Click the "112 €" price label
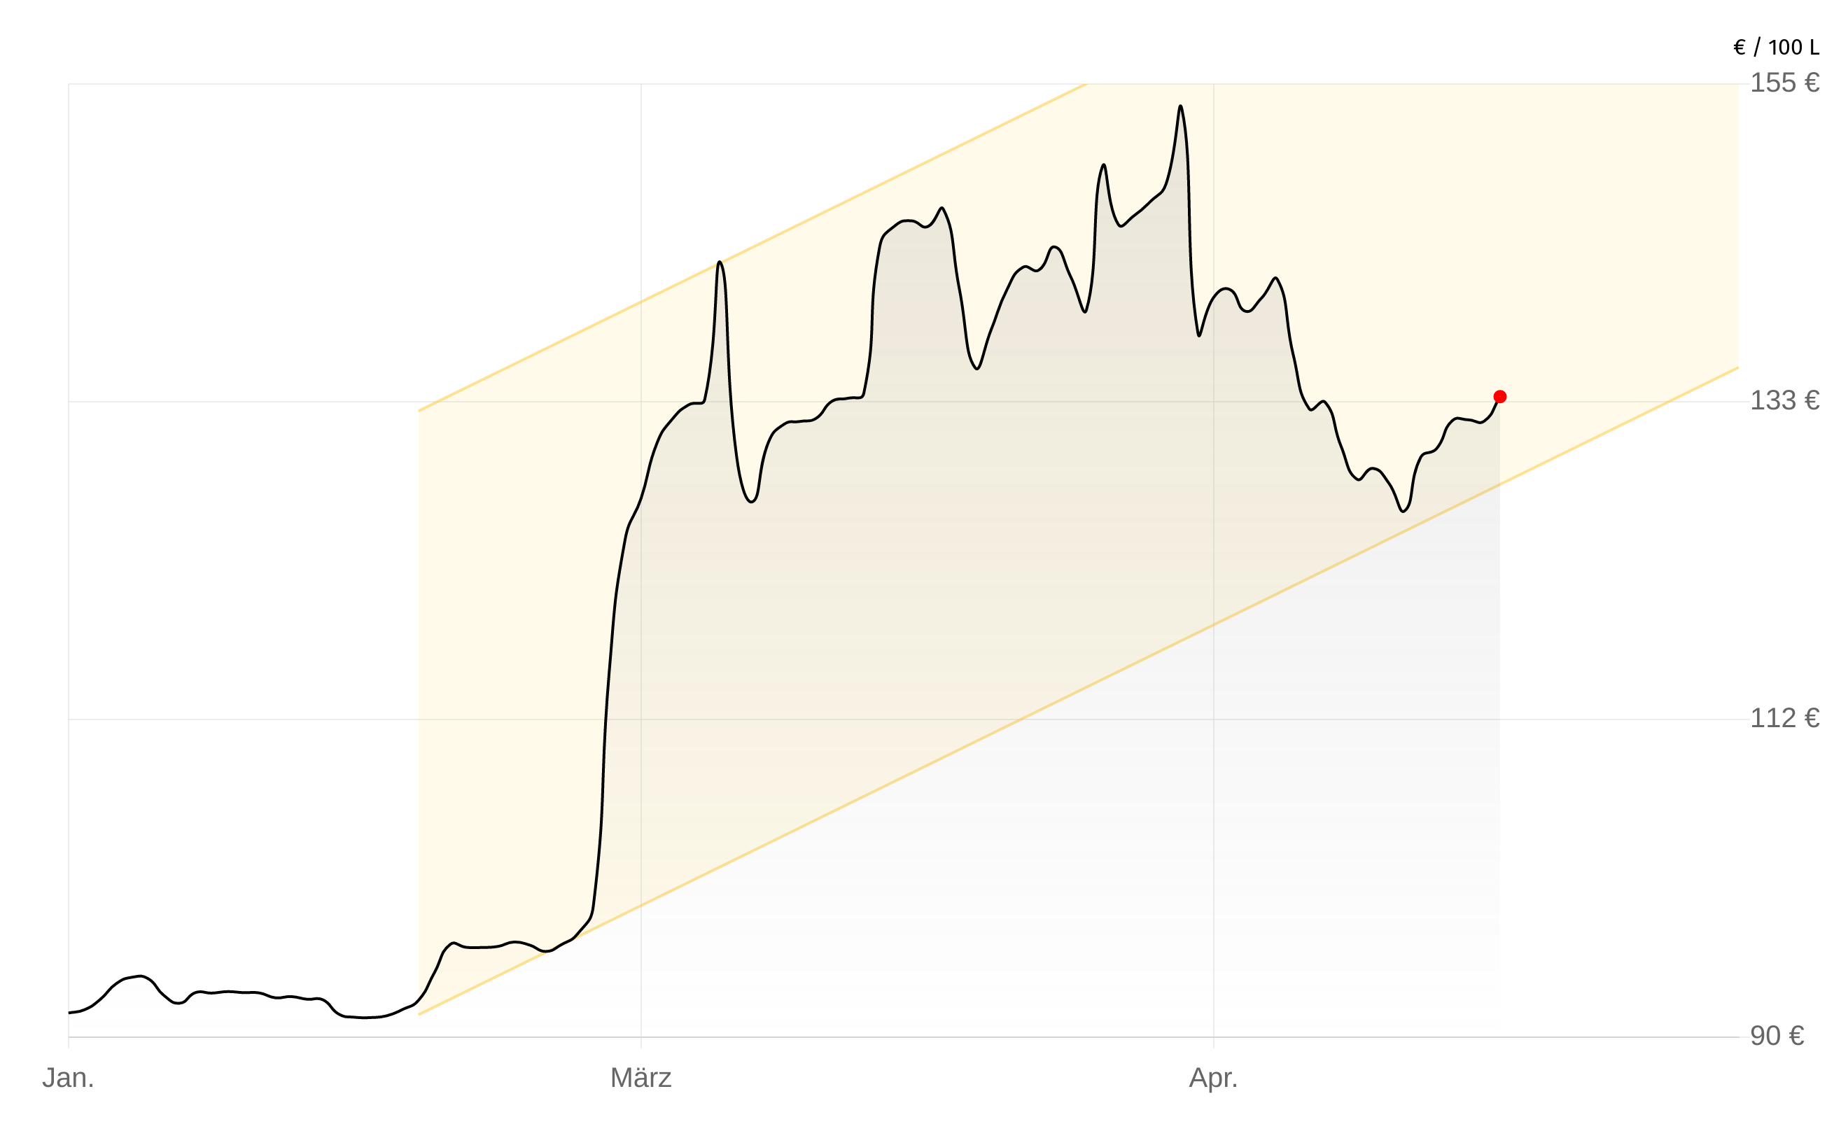Screen dimensions: 1848x1138 (1784, 718)
